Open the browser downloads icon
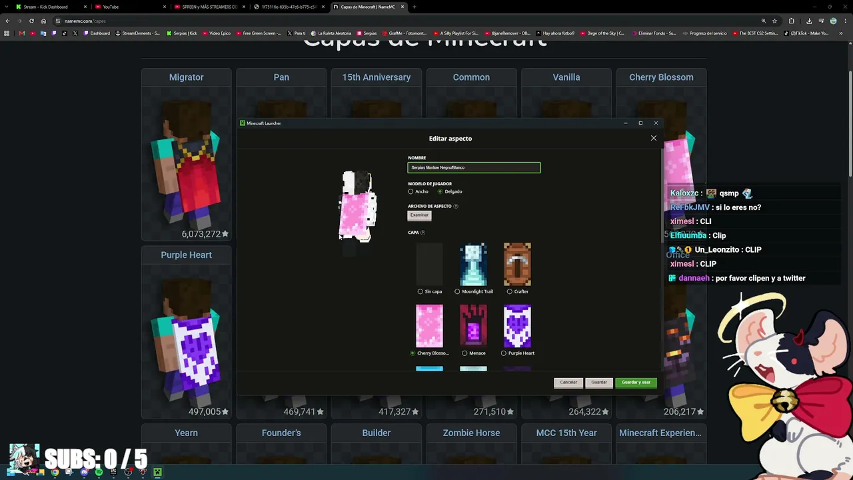 click(x=809, y=21)
